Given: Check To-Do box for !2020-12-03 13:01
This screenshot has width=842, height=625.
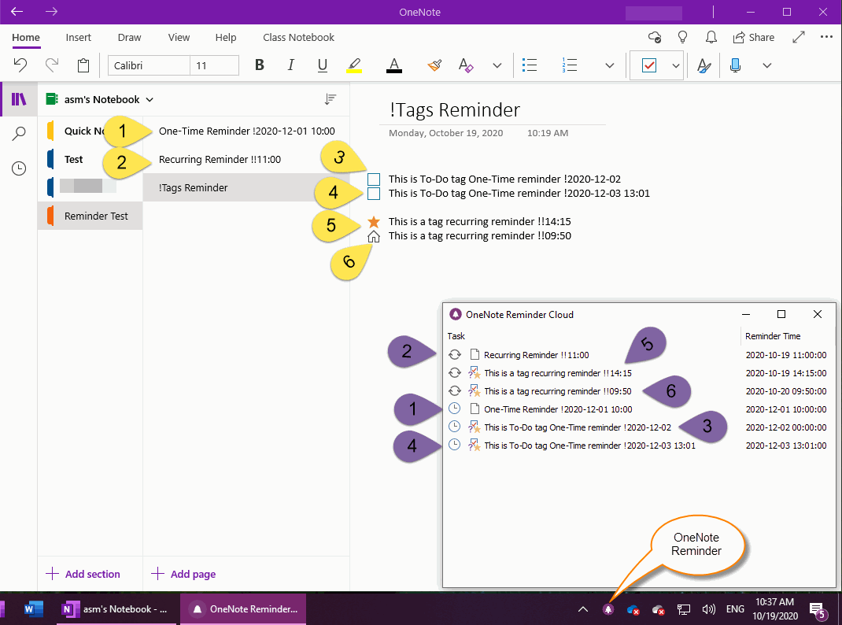Looking at the screenshot, I should coord(374,194).
